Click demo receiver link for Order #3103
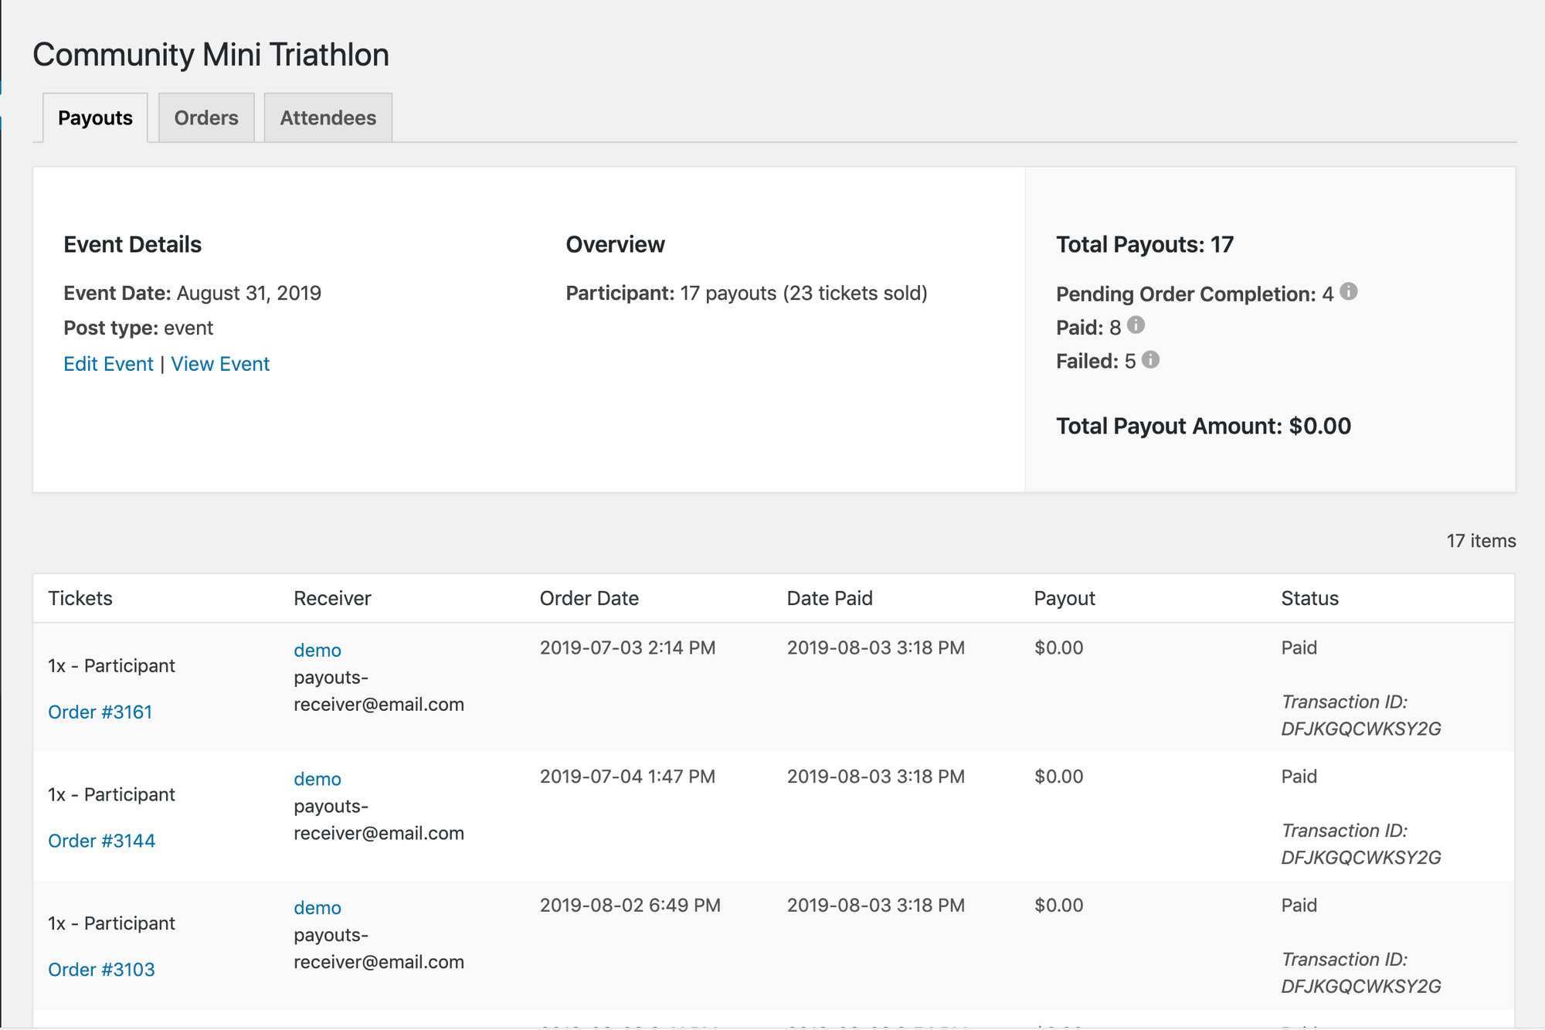 pyautogui.click(x=317, y=907)
